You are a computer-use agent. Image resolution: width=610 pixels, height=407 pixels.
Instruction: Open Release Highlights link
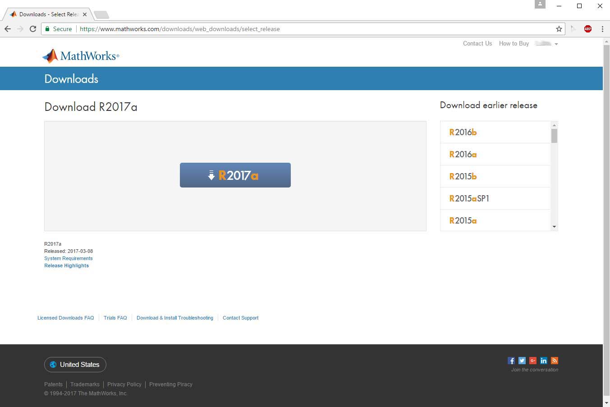66,265
